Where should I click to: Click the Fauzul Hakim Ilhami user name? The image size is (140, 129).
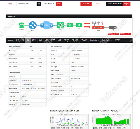click(x=115, y=4)
